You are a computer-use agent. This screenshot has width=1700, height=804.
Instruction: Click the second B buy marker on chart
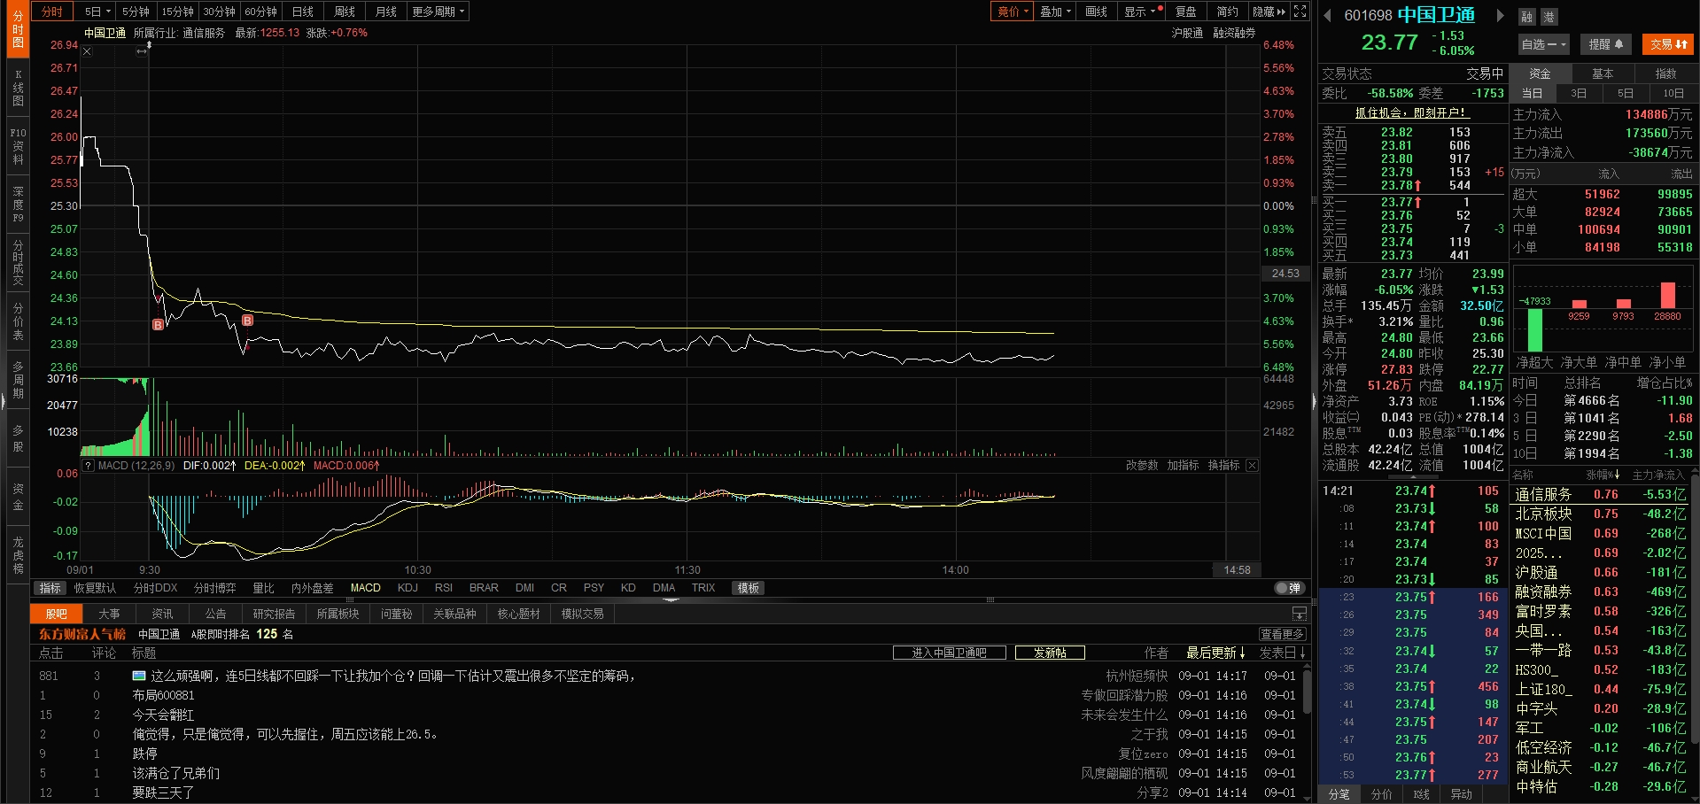coord(248,321)
